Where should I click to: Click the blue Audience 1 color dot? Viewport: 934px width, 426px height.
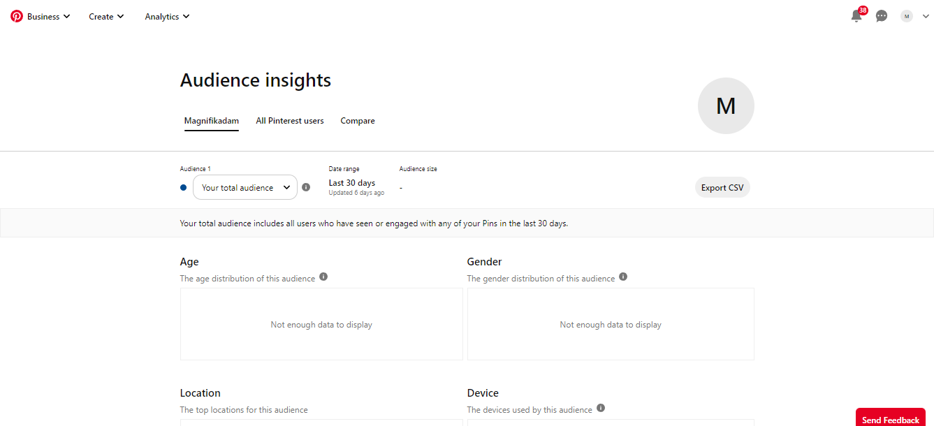click(184, 187)
